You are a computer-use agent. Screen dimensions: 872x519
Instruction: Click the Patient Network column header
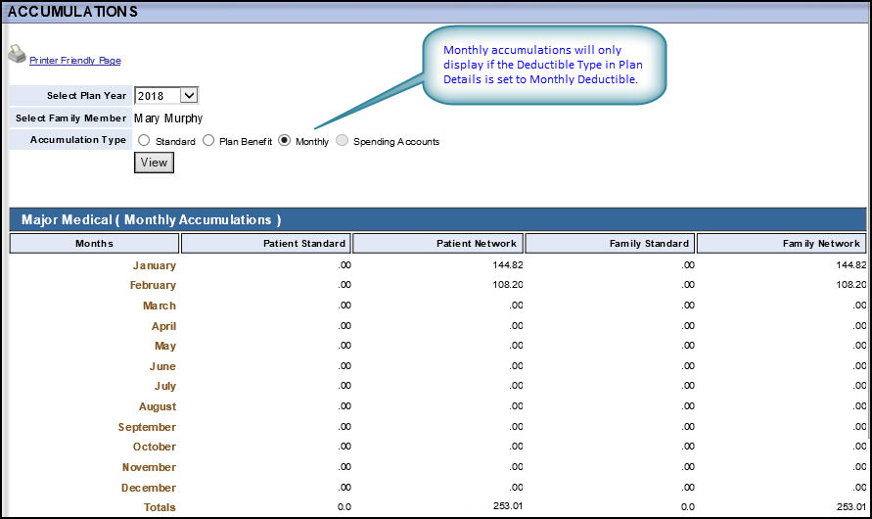437,243
